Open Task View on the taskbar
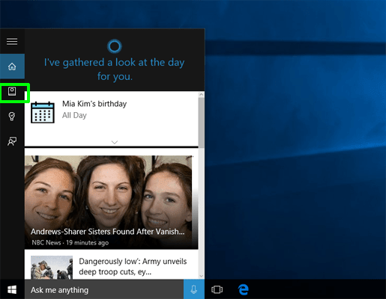Viewport: 386px width, 299px height. (x=217, y=289)
